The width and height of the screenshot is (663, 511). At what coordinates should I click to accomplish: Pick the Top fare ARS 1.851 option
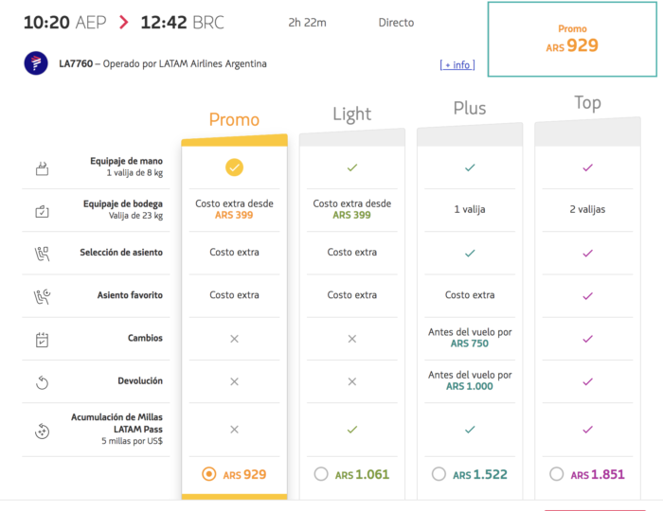pyautogui.click(x=556, y=474)
